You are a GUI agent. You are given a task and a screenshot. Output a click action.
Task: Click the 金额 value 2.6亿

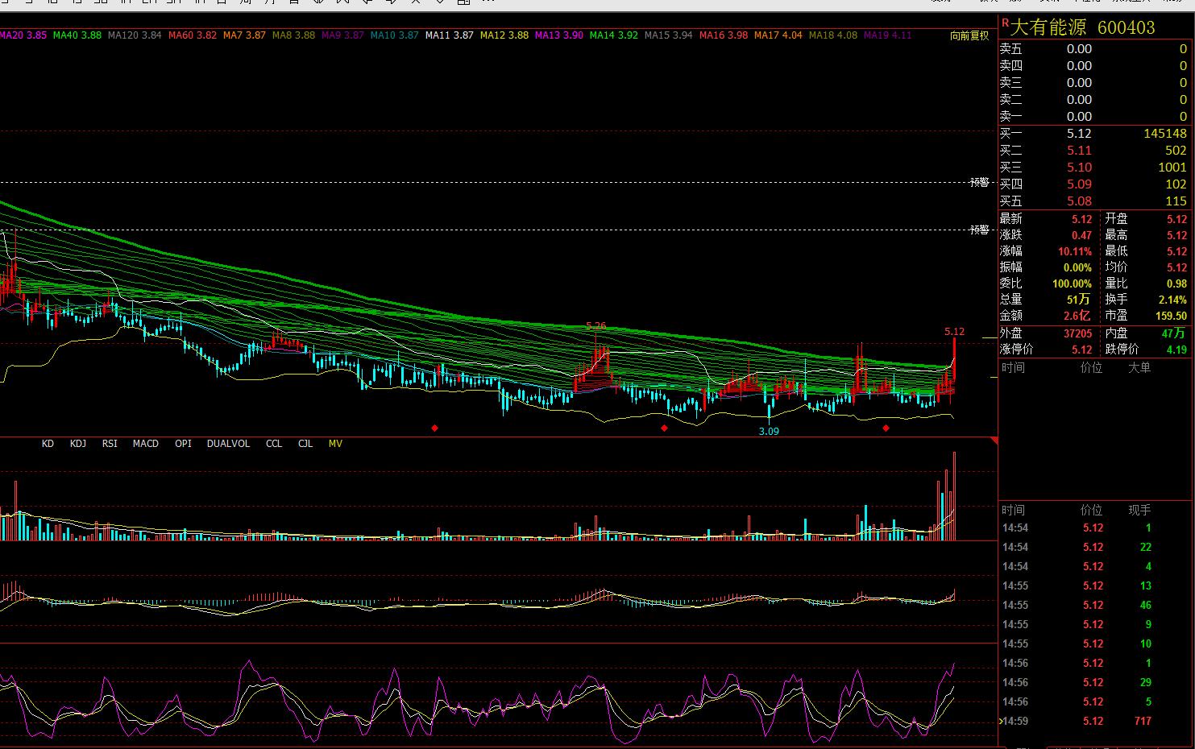(x=1077, y=316)
